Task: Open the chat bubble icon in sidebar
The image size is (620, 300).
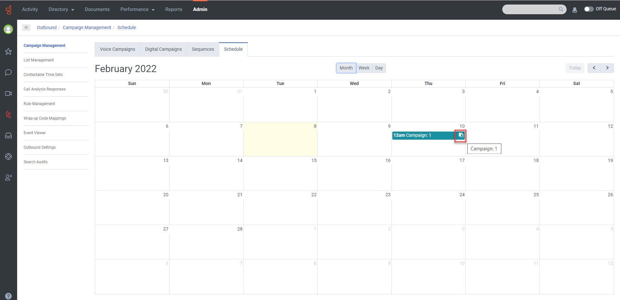Action: (x=8, y=72)
